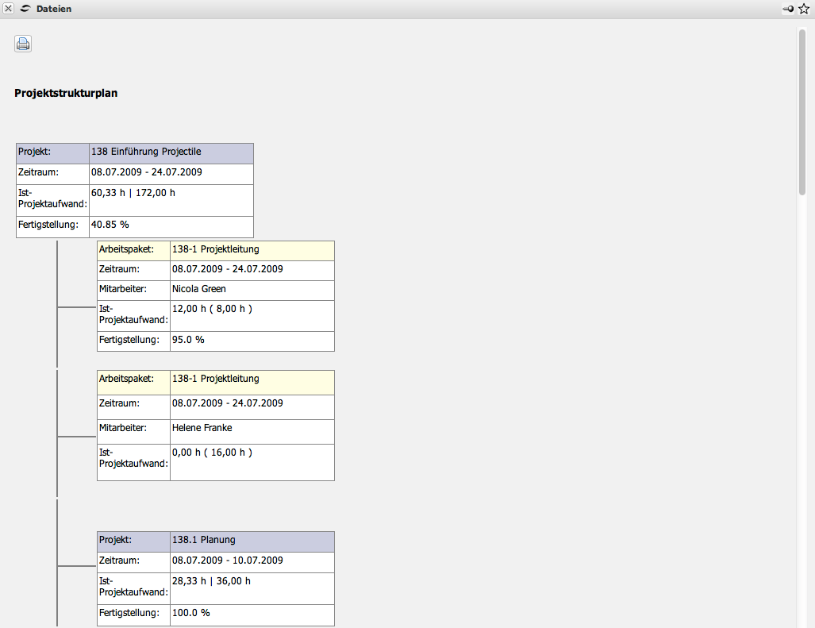Screen dimensions: 815x628
Task: Click the 100.0 % completion value
Action: pyautogui.click(x=191, y=613)
